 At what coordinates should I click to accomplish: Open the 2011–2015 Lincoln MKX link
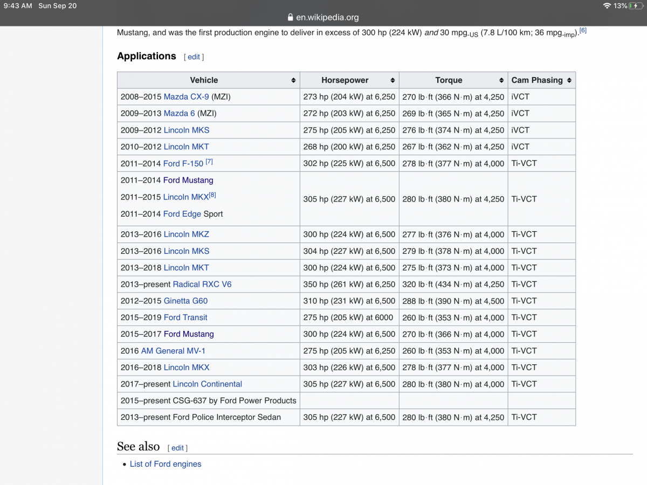coord(185,197)
